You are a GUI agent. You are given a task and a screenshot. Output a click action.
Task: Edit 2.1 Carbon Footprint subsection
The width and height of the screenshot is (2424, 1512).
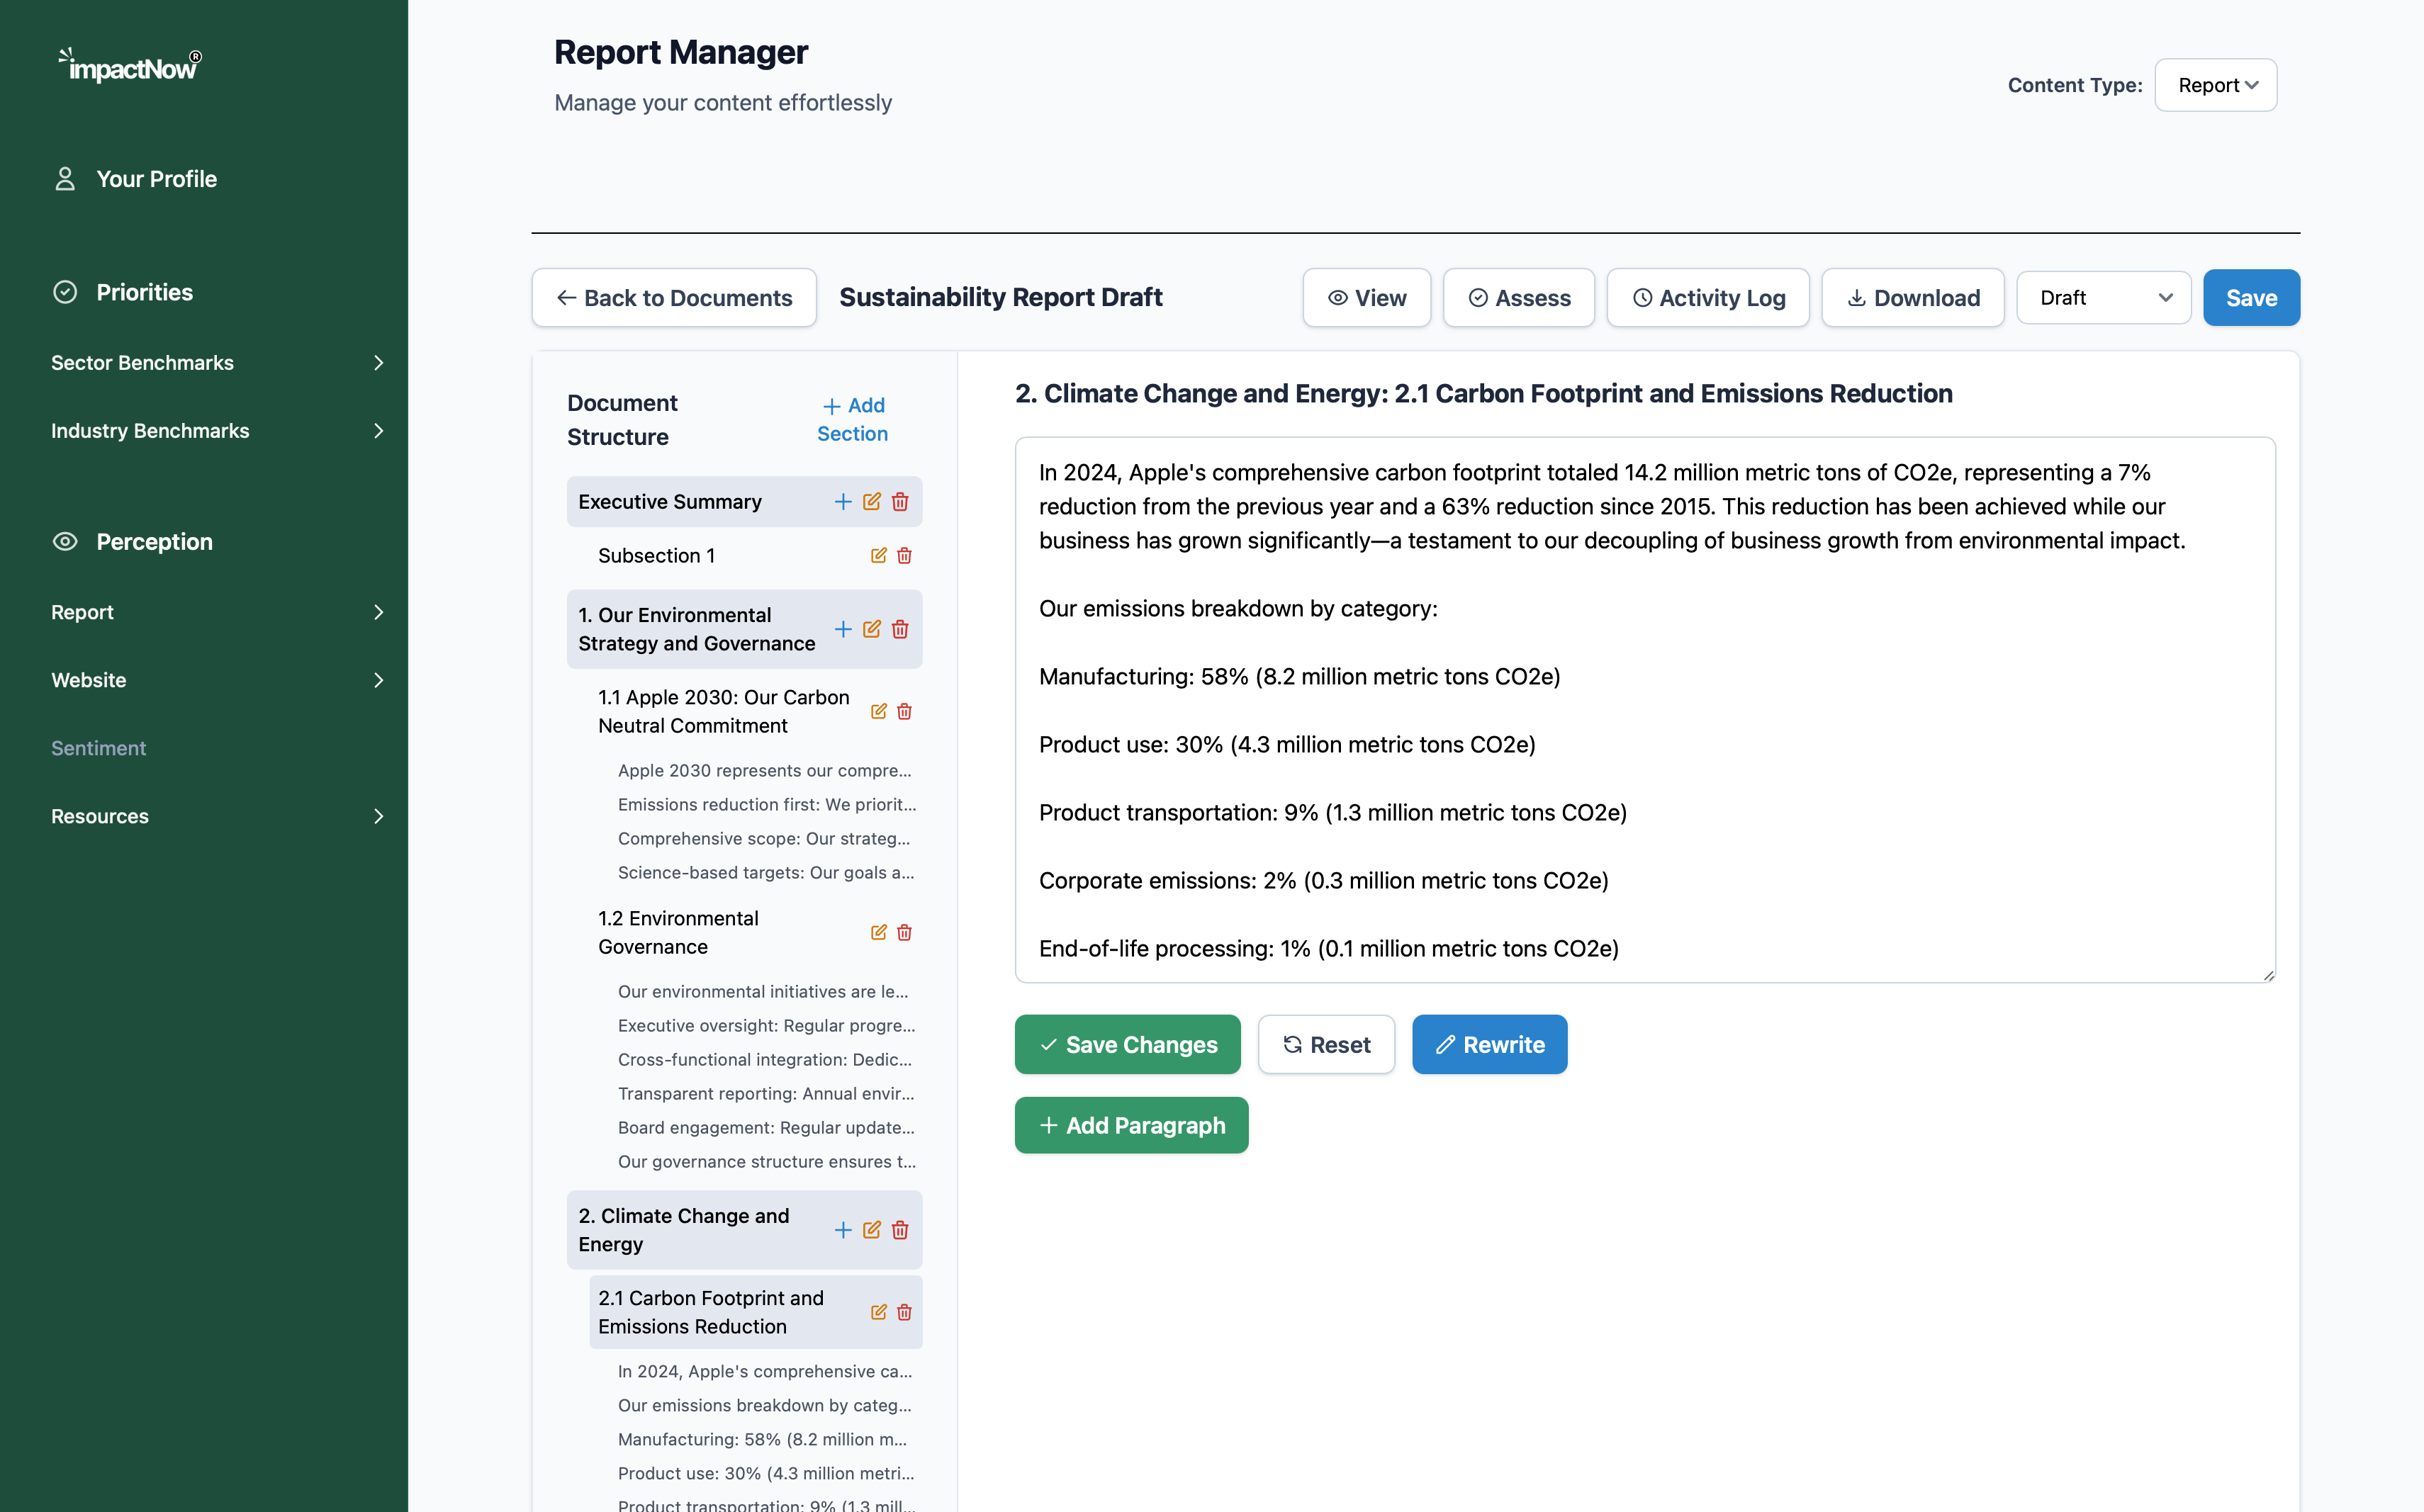(x=878, y=1313)
